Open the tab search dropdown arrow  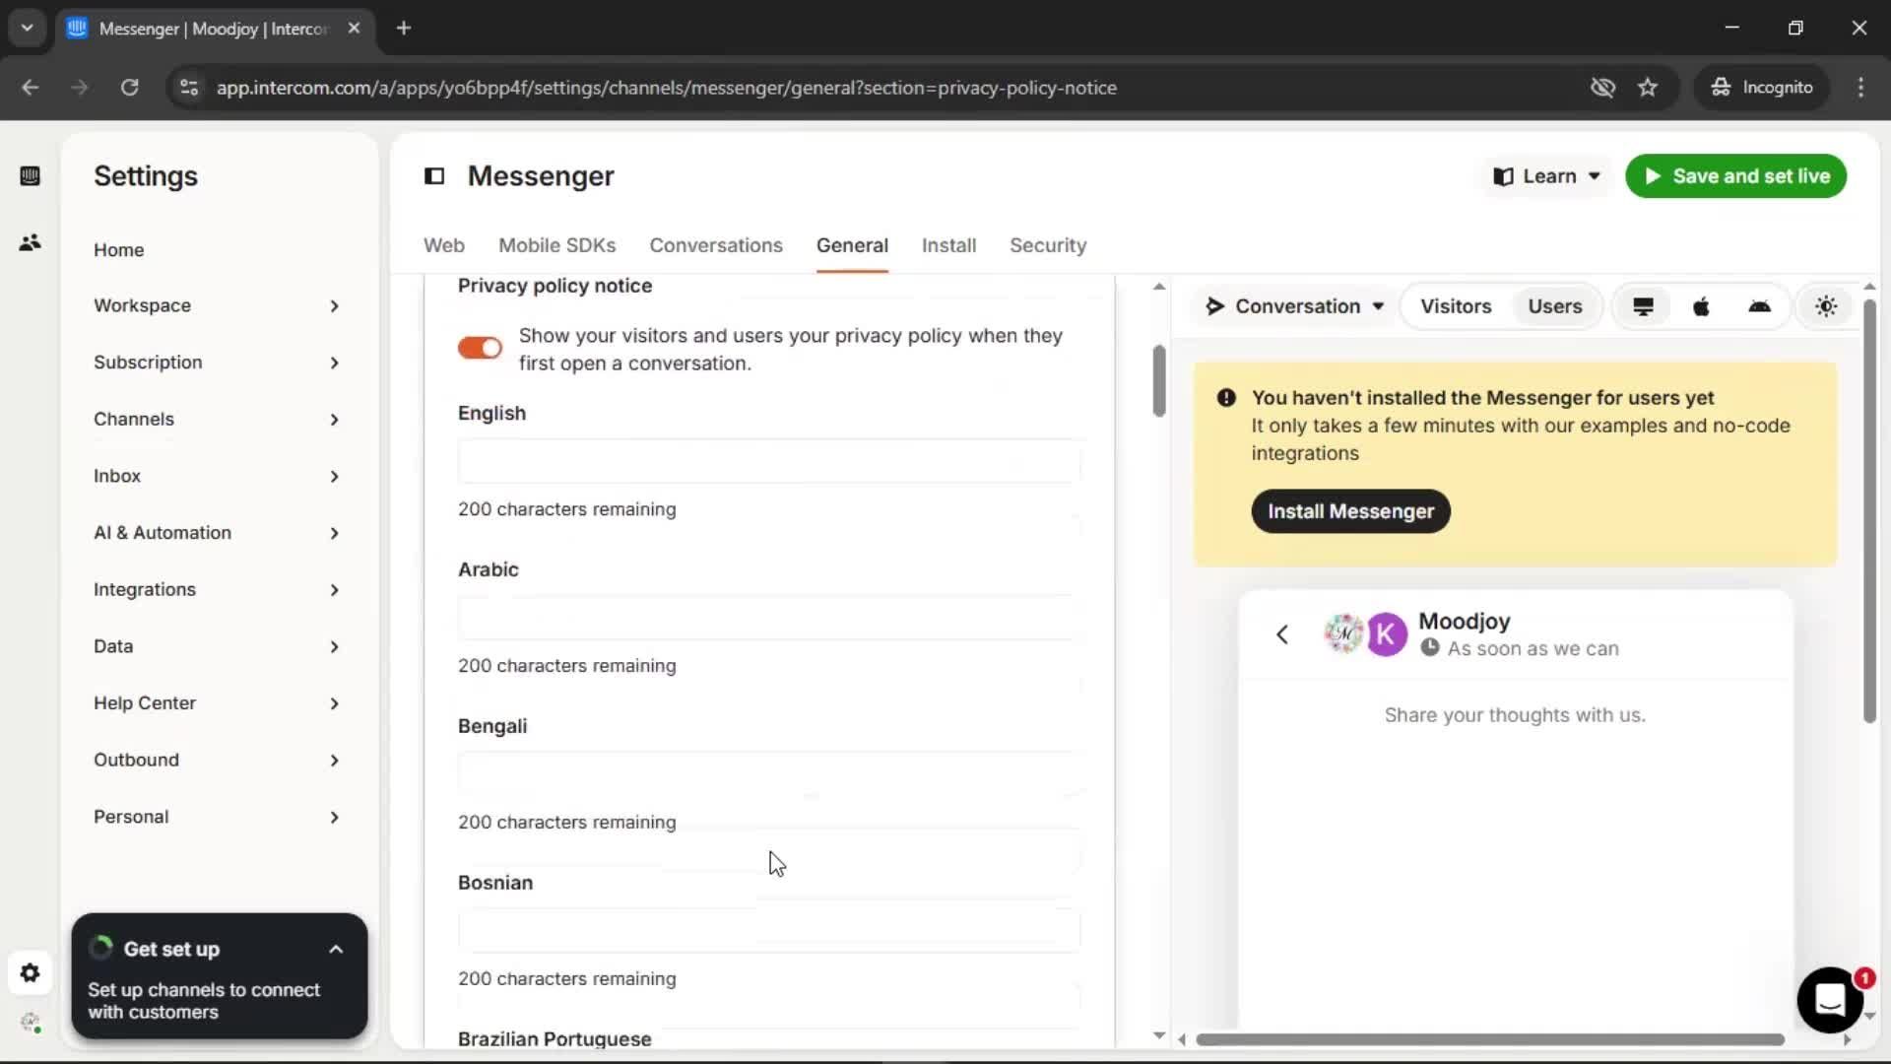tap(27, 28)
